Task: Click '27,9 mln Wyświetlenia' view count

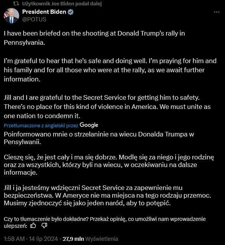Action: tap(90, 239)
